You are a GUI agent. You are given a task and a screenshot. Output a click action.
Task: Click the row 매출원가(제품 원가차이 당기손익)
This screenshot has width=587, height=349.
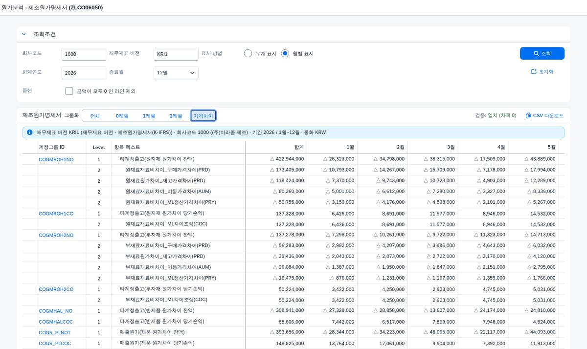(x=293, y=344)
